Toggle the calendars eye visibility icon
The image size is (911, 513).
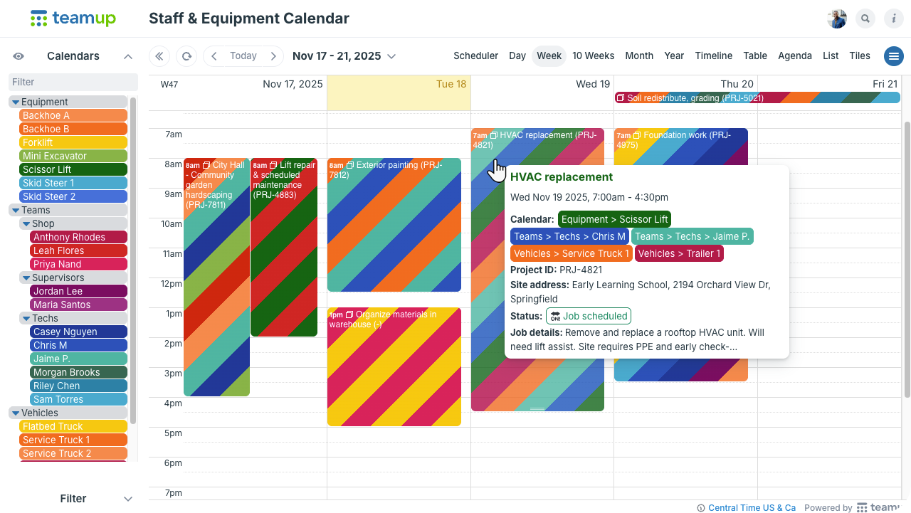point(19,56)
